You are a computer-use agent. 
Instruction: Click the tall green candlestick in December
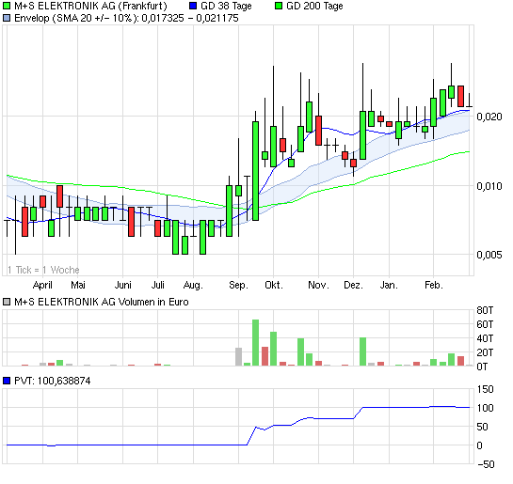point(362,135)
